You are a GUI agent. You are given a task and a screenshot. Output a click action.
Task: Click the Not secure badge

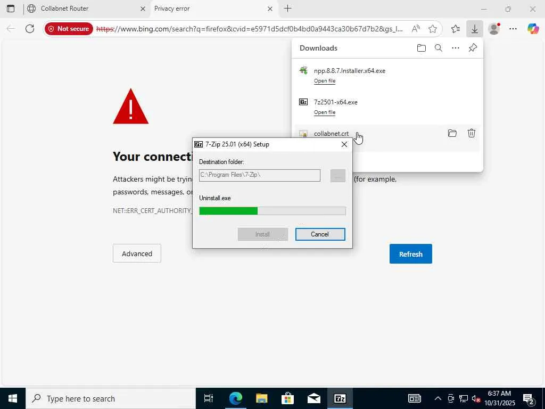point(69,29)
